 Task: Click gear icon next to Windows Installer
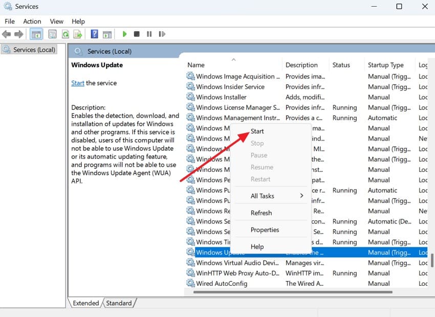[190, 97]
